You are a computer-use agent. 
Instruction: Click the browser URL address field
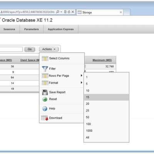point(27,12)
